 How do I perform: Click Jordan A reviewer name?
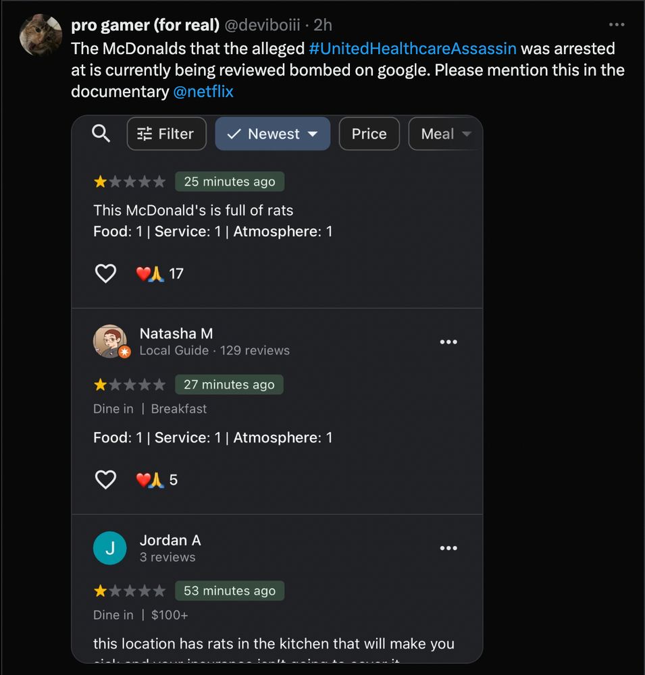tap(170, 540)
